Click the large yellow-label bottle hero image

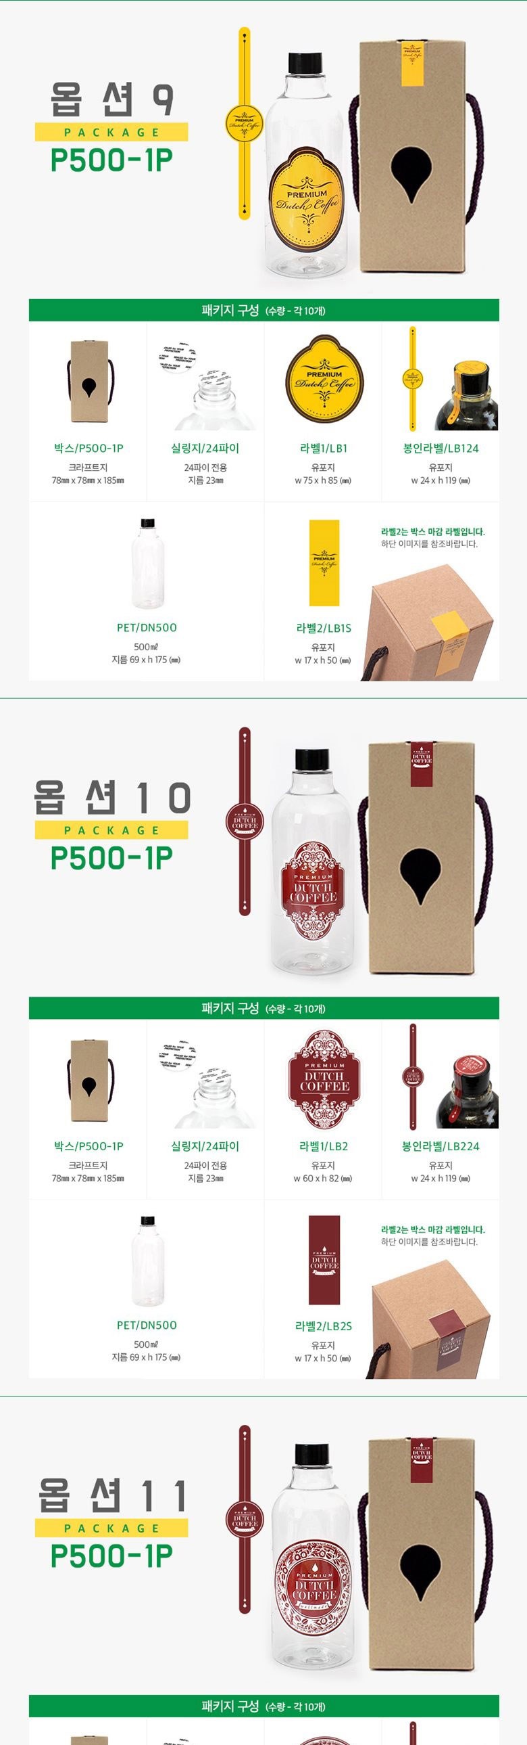tap(304, 166)
